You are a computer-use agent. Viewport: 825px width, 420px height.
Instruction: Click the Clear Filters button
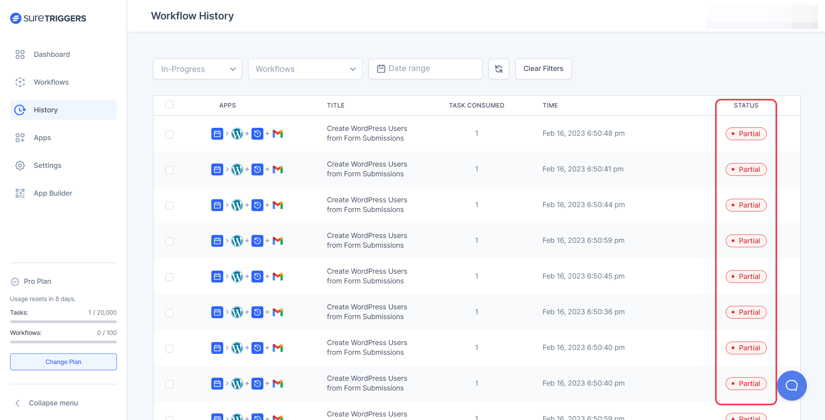pyautogui.click(x=543, y=69)
